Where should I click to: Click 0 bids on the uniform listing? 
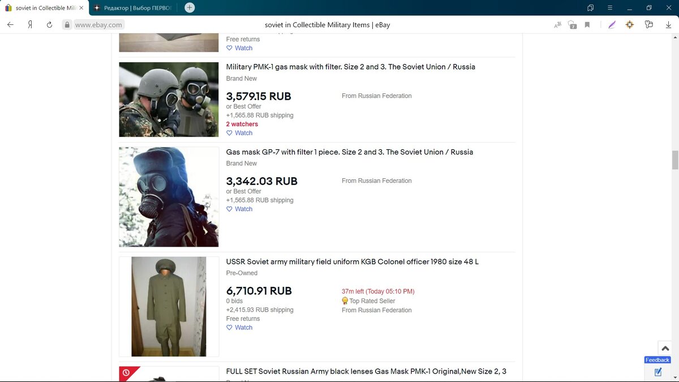234,301
